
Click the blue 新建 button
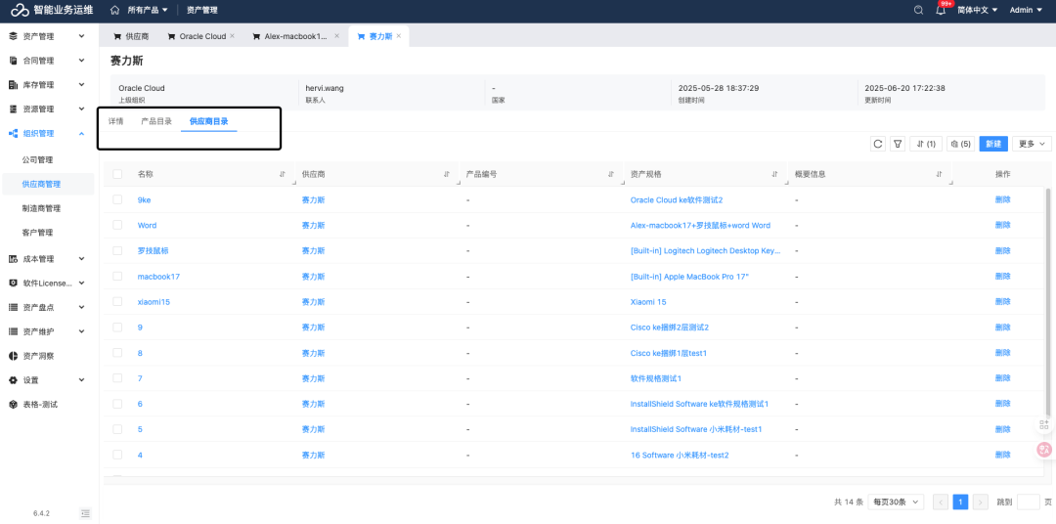click(993, 144)
